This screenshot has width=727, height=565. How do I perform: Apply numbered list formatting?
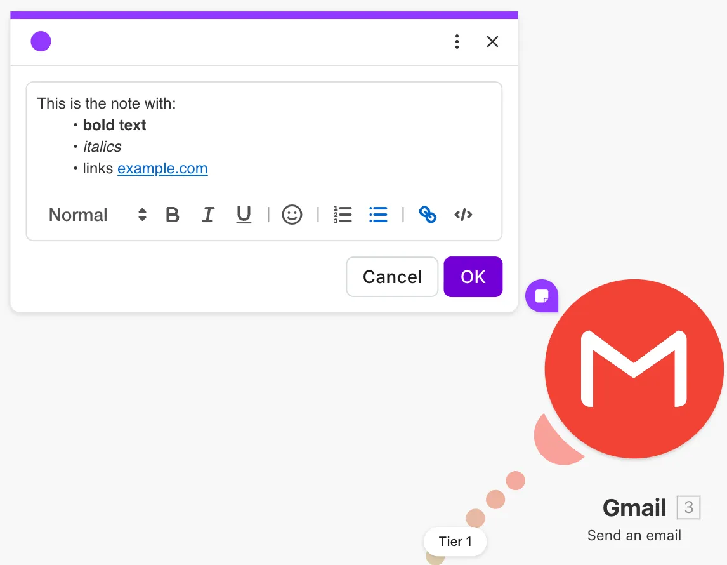(x=343, y=215)
